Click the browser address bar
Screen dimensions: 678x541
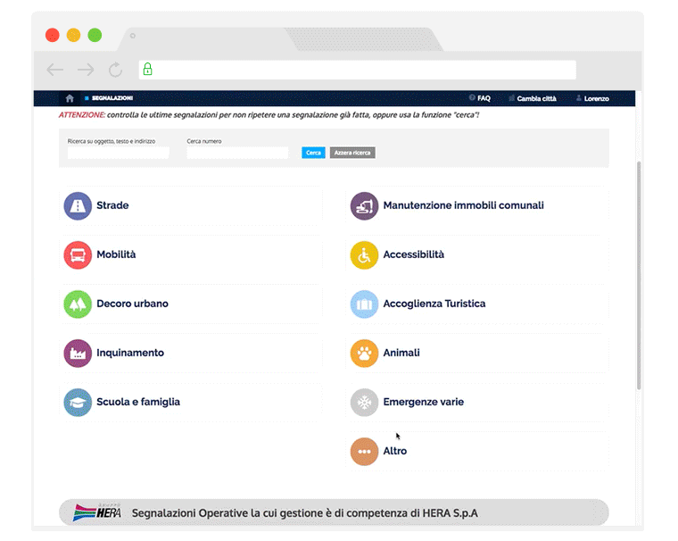pyautogui.click(x=357, y=70)
